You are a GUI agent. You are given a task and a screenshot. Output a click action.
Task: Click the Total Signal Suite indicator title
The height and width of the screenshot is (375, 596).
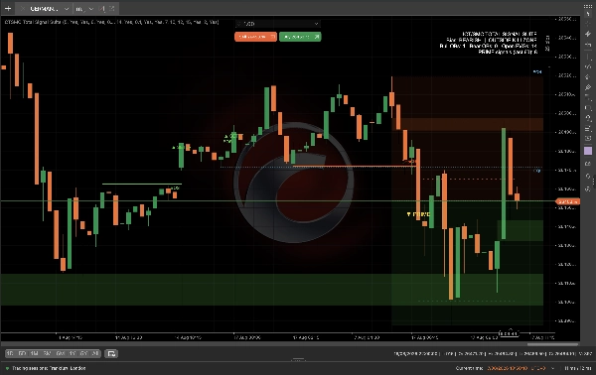(x=111, y=22)
